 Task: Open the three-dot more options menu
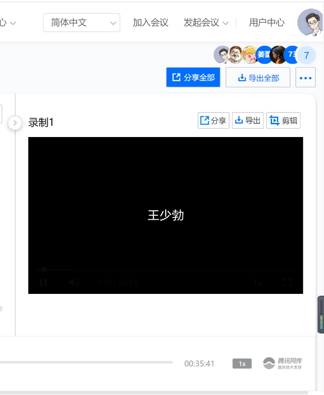click(x=305, y=77)
